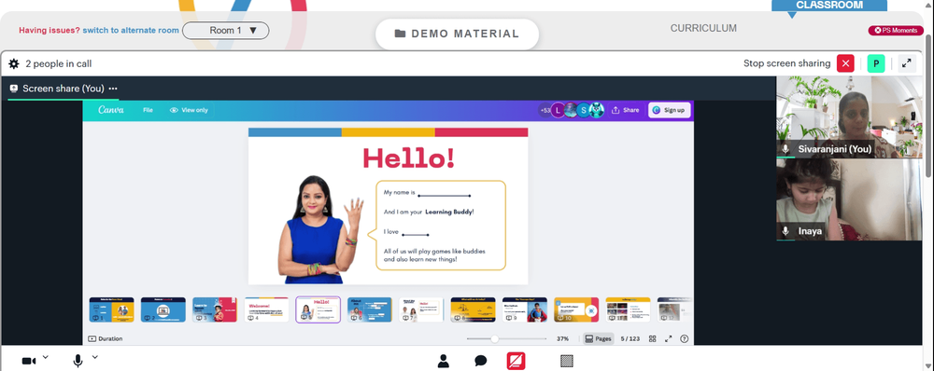Open Screen share options ellipsis
This screenshot has height=371, width=934.
(113, 89)
